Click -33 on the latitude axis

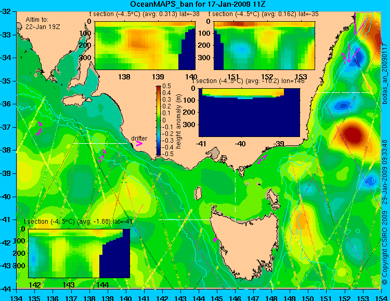click(x=6, y=35)
